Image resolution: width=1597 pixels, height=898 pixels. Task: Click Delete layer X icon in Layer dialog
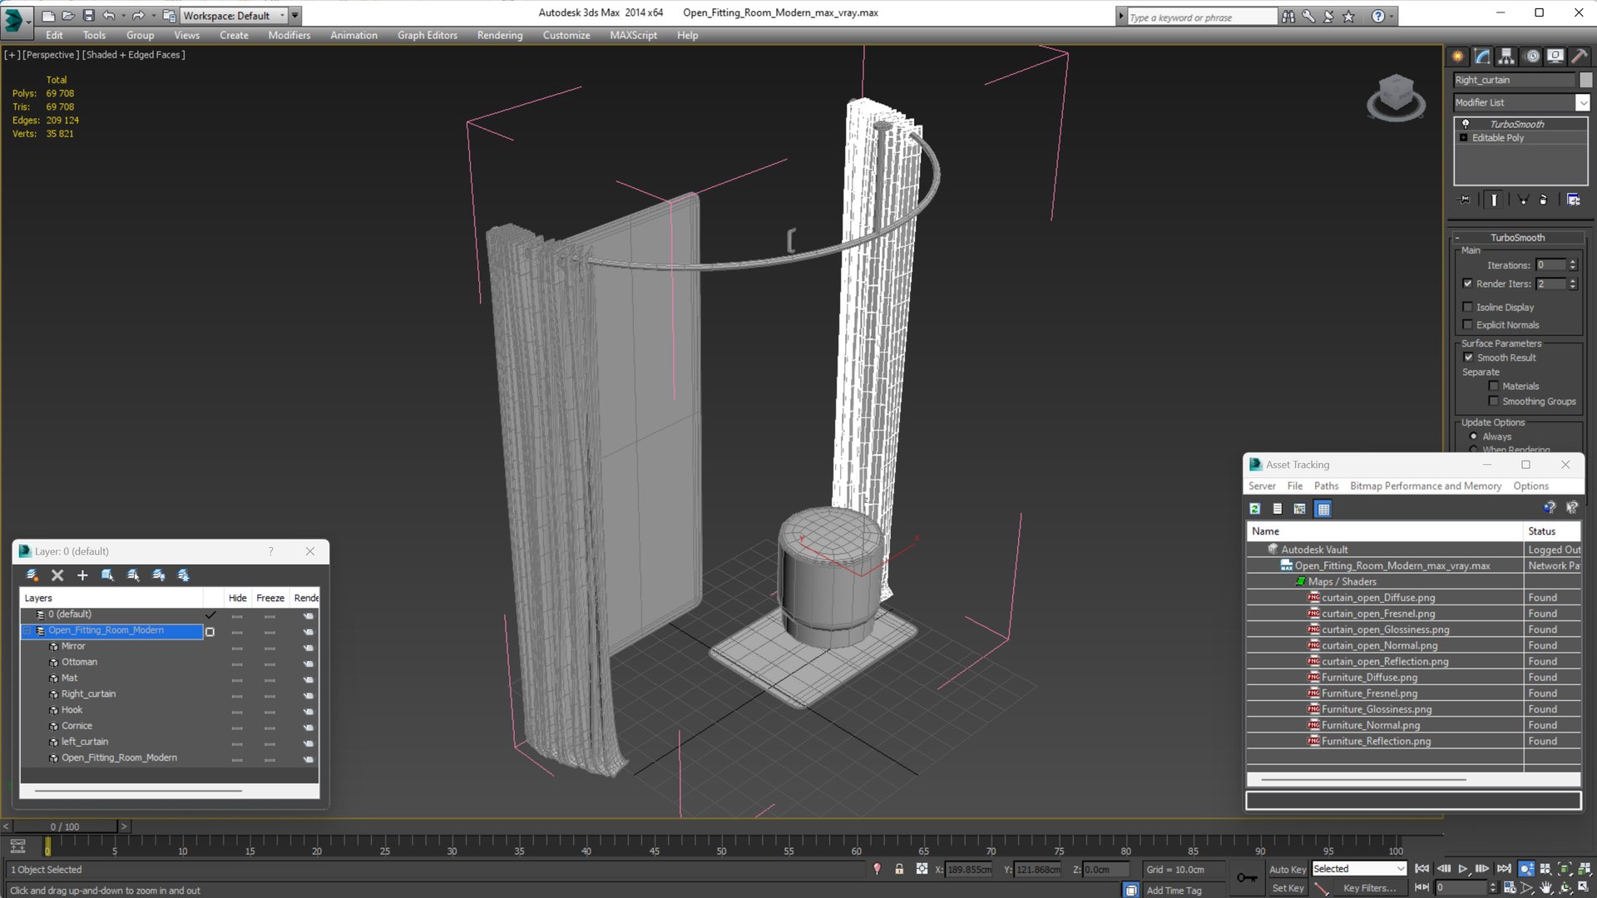[x=57, y=575]
